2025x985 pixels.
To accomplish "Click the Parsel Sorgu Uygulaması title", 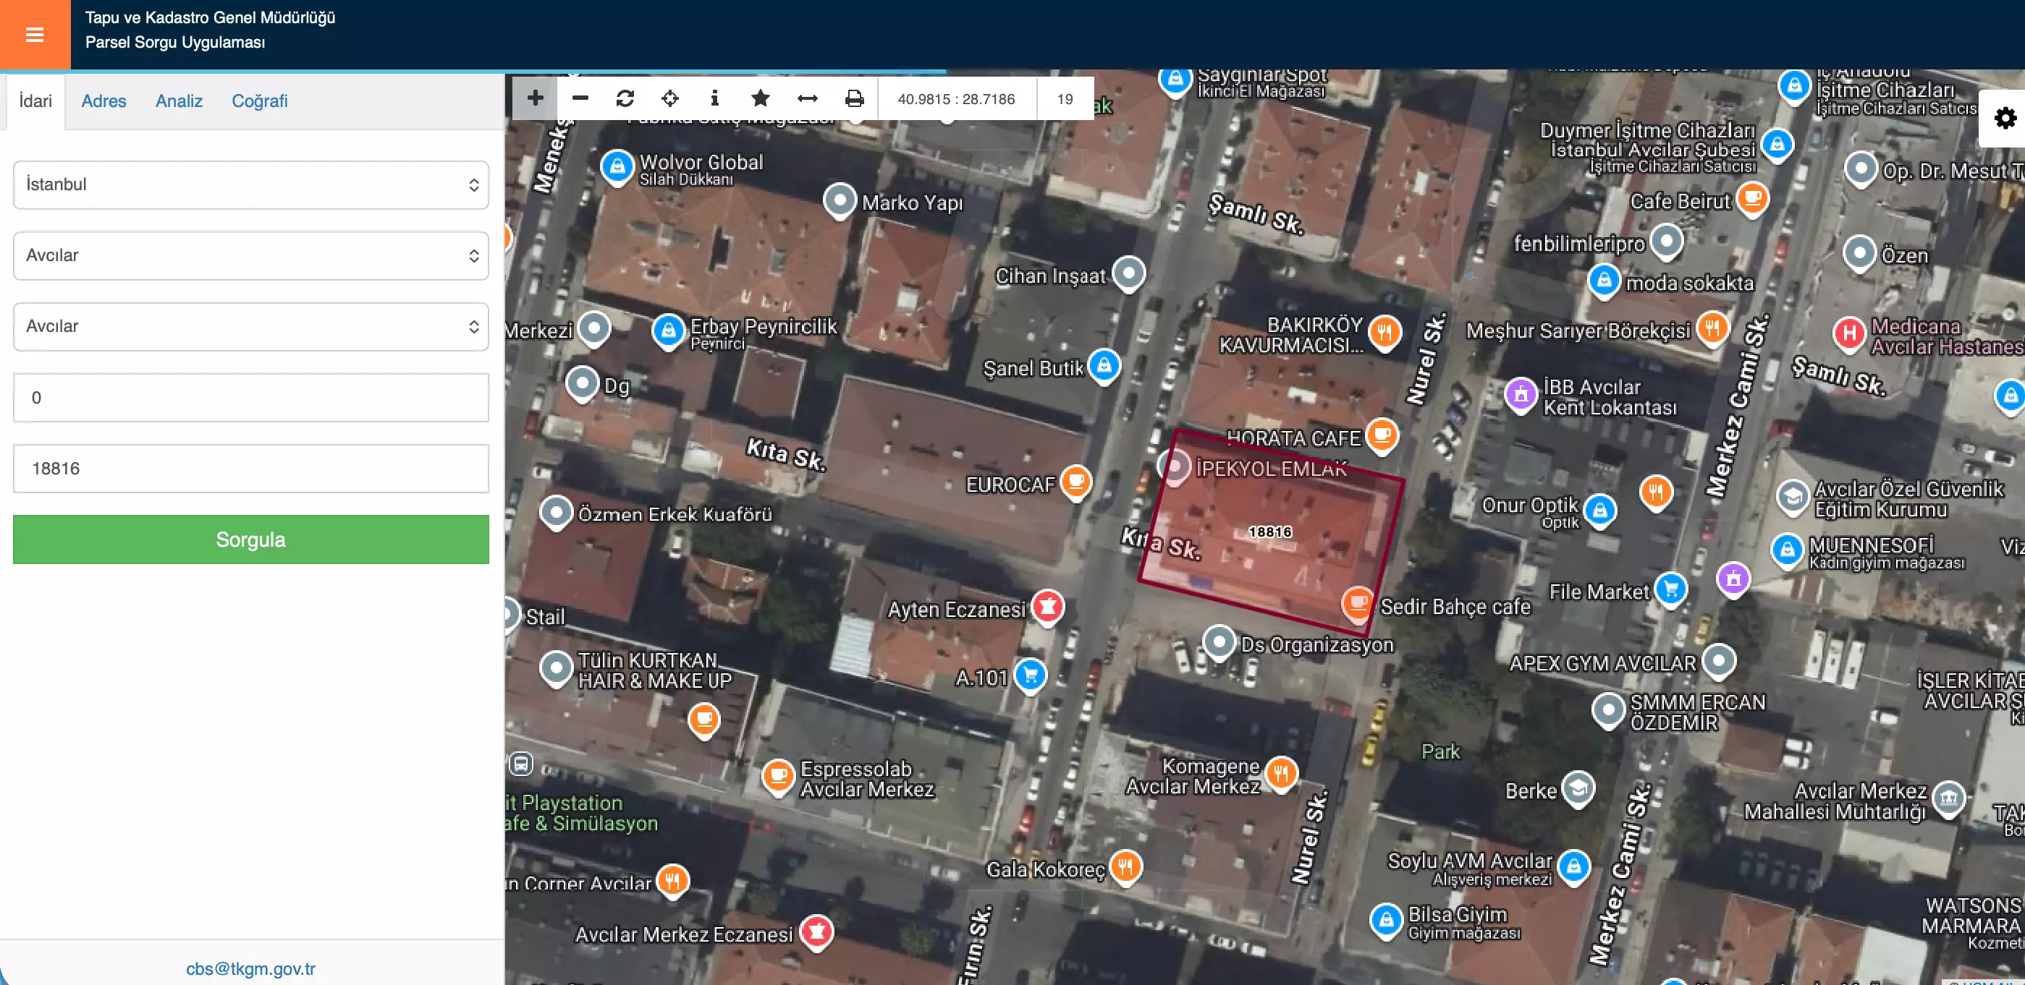I will [x=175, y=43].
